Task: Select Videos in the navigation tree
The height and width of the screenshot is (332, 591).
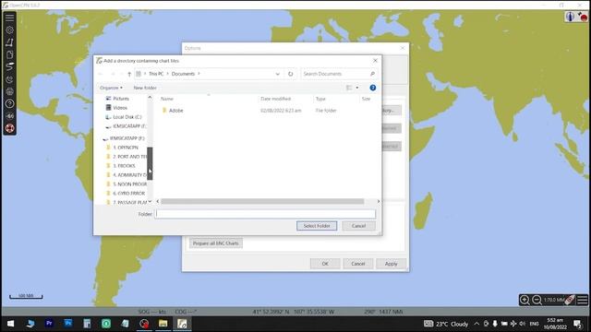Action: click(120, 108)
